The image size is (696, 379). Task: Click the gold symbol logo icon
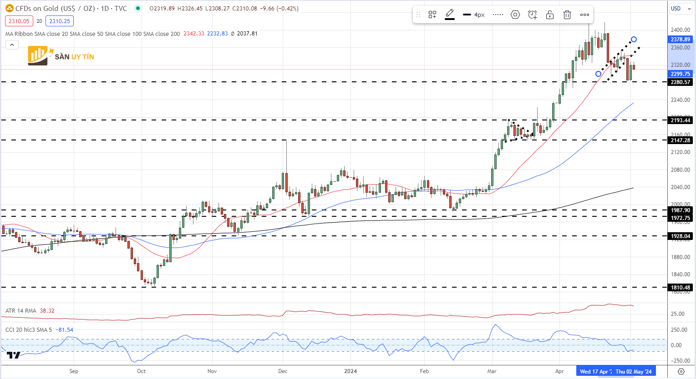tap(9, 8)
